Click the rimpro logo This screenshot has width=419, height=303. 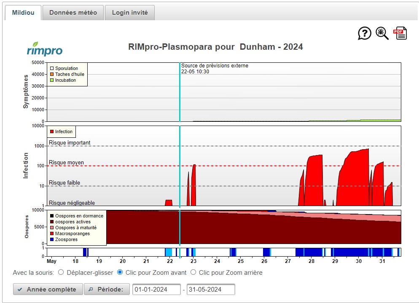click(45, 49)
